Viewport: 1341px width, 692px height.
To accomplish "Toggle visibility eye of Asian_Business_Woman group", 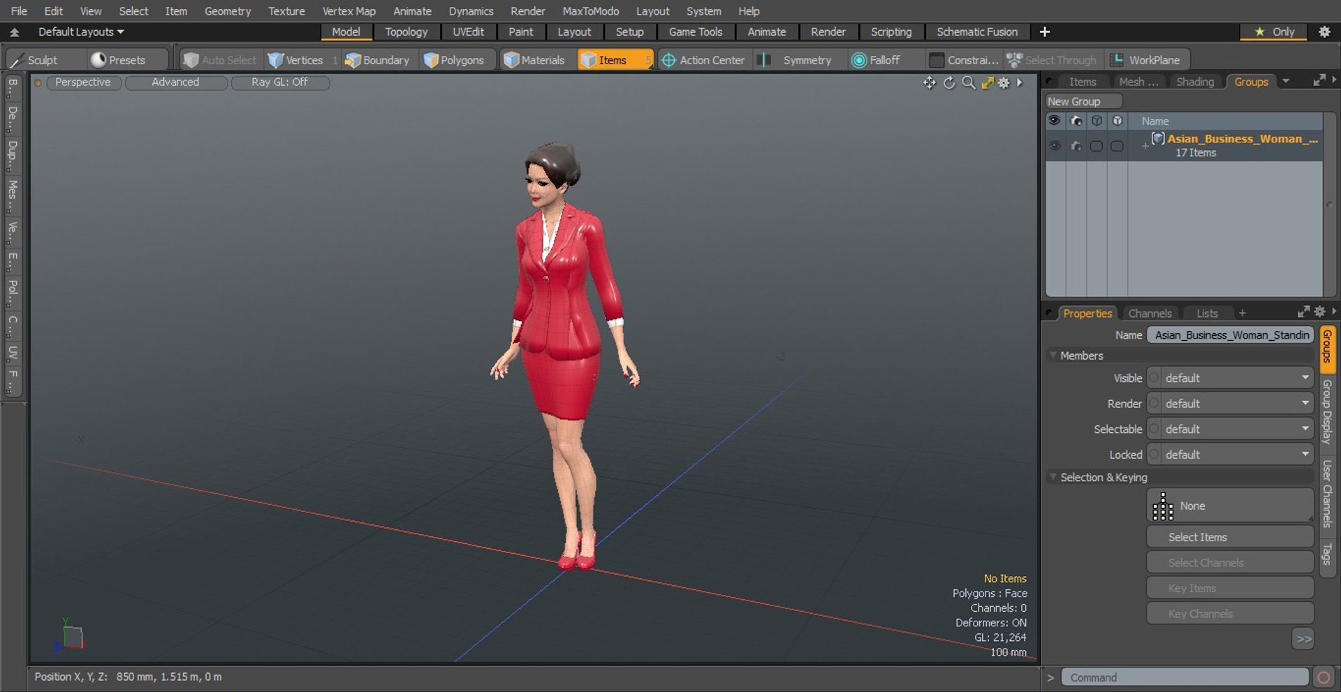I will click(1055, 146).
